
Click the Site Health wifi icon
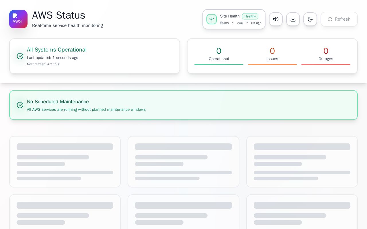click(x=212, y=19)
